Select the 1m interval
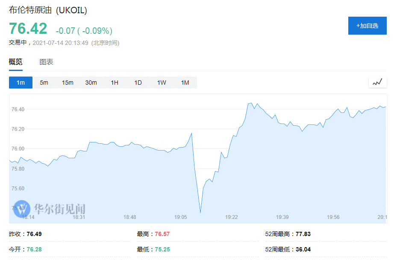397x260 pixels. pos(21,83)
